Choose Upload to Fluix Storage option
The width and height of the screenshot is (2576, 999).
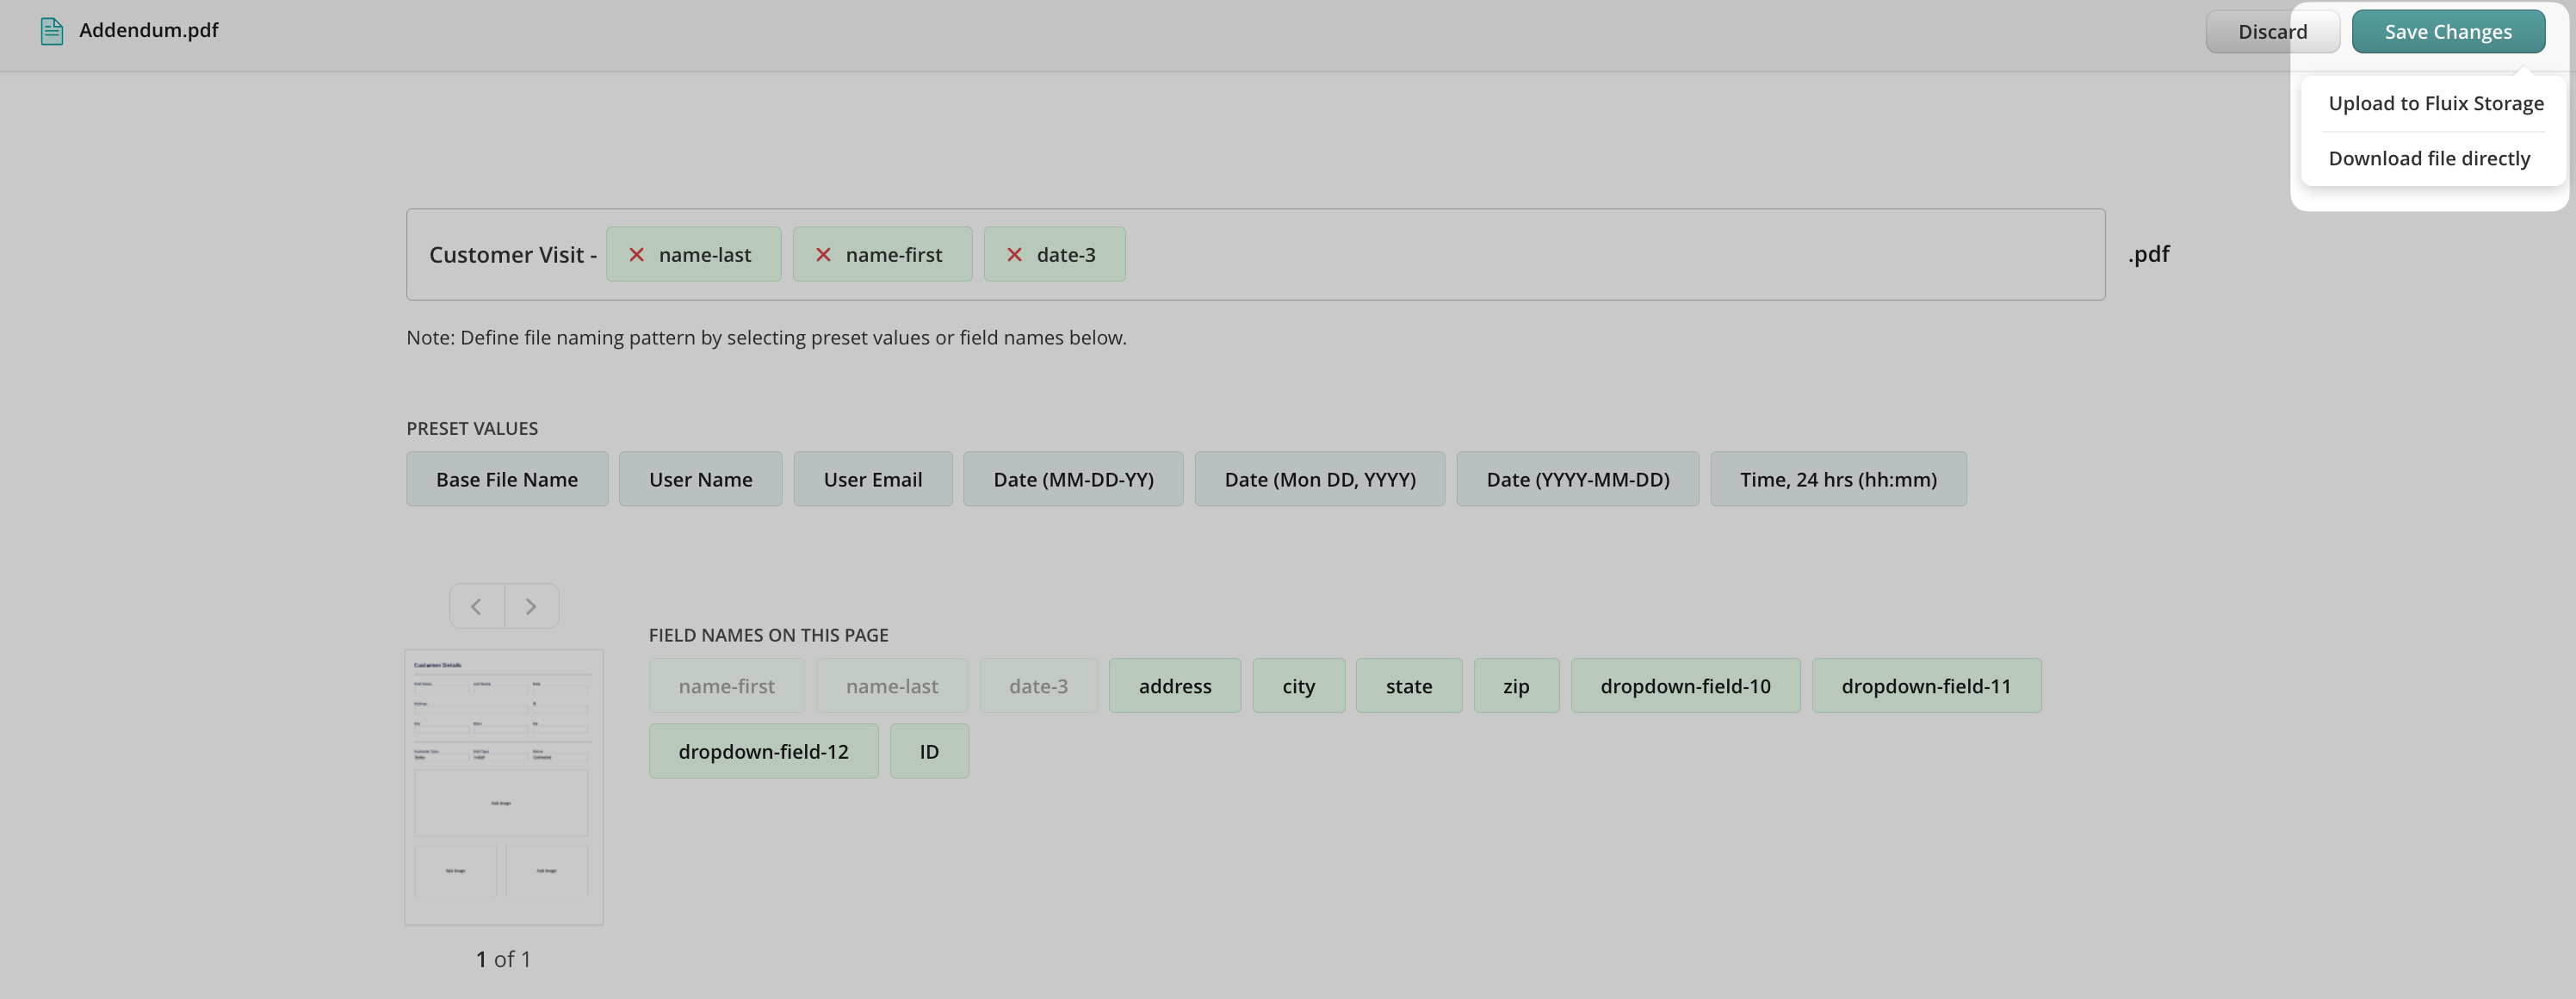[x=2435, y=103]
